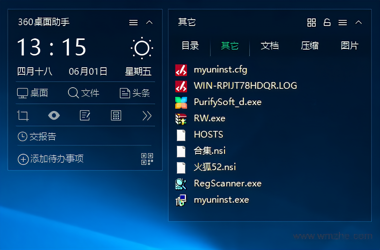Screen dimensions: 380x250
Task: Select the WIN-RPIJT78HDQR.LOG file name
Action: (x=246, y=86)
